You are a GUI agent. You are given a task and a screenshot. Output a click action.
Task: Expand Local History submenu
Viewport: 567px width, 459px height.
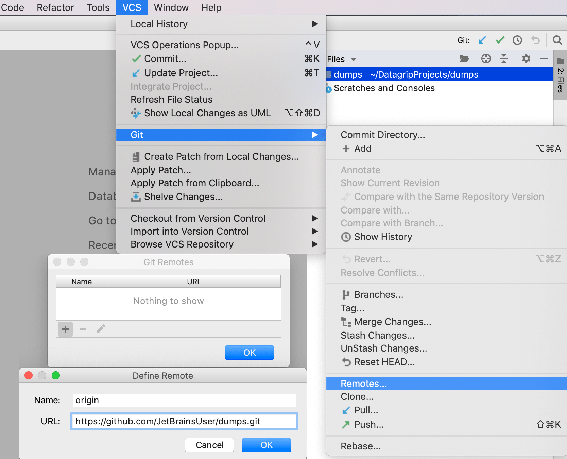click(221, 24)
